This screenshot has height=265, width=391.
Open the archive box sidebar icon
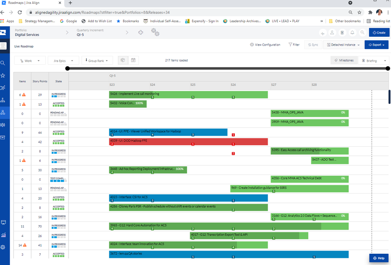pos(3,137)
